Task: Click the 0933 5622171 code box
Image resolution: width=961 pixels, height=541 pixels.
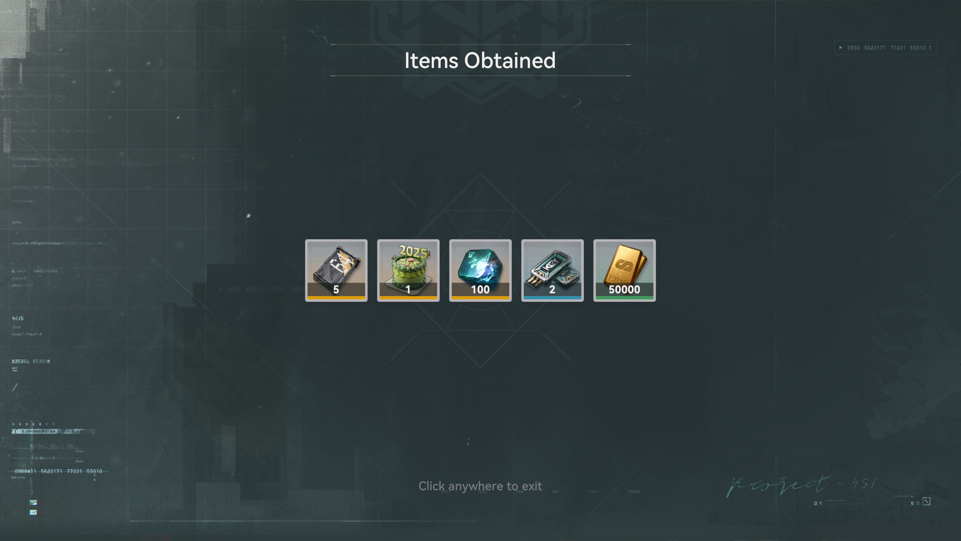Action: [886, 48]
